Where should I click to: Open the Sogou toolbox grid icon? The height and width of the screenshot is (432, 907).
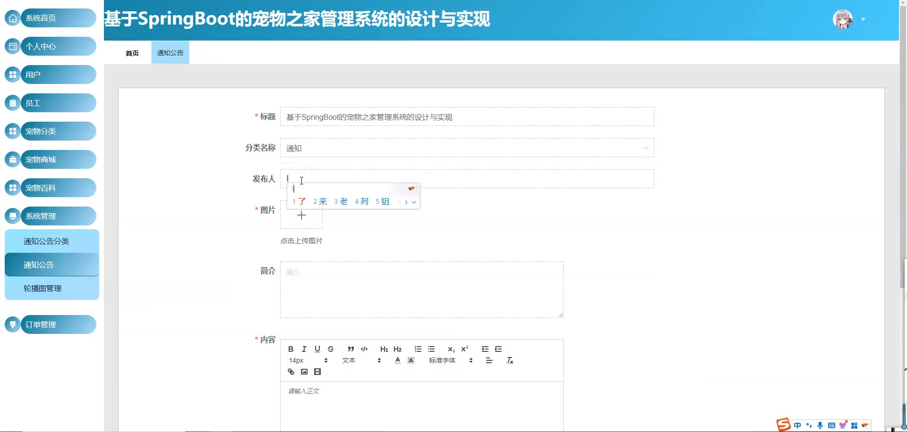tap(854, 425)
